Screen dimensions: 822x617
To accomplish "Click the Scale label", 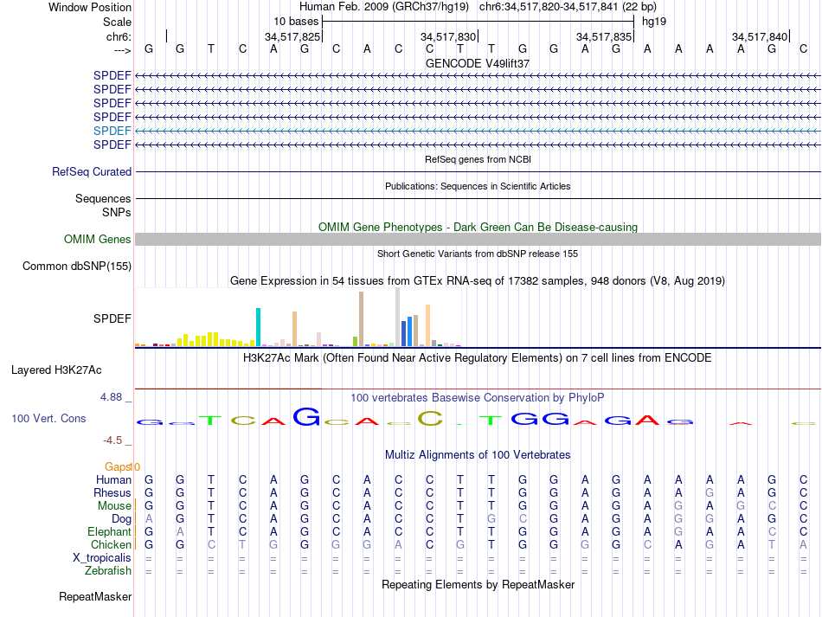I will click(x=118, y=22).
